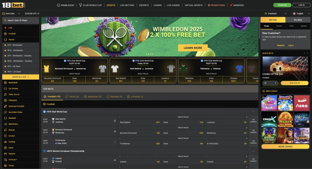312x169 pixels.
Task: Select Chelsea 20/21 on Palmeiras card
Action: tap(233, 80)
